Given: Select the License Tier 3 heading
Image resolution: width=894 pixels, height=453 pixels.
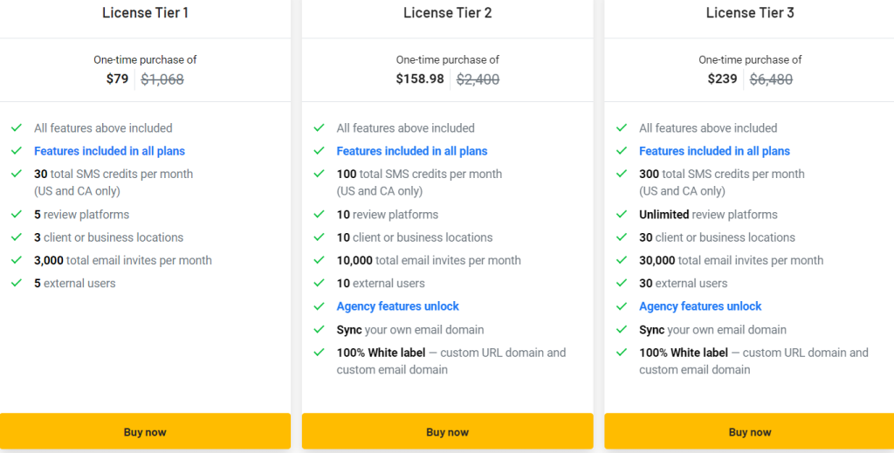Looking at the screenshot, I should [750, 12].
